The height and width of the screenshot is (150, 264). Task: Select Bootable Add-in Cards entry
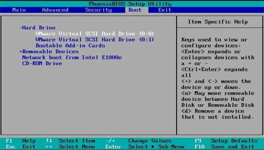point(70,45)
